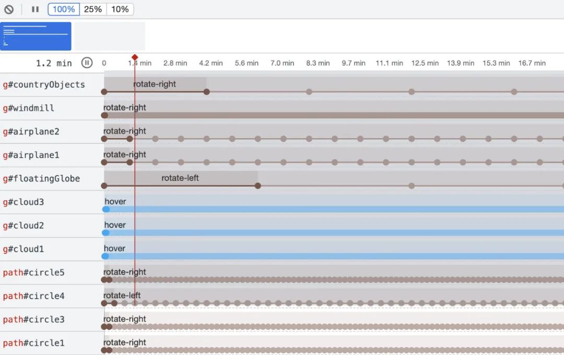Pause all animations with toolbar pause button
Image resolution: width=564 pixels, height=355 pixels.
tap(35, 9)
